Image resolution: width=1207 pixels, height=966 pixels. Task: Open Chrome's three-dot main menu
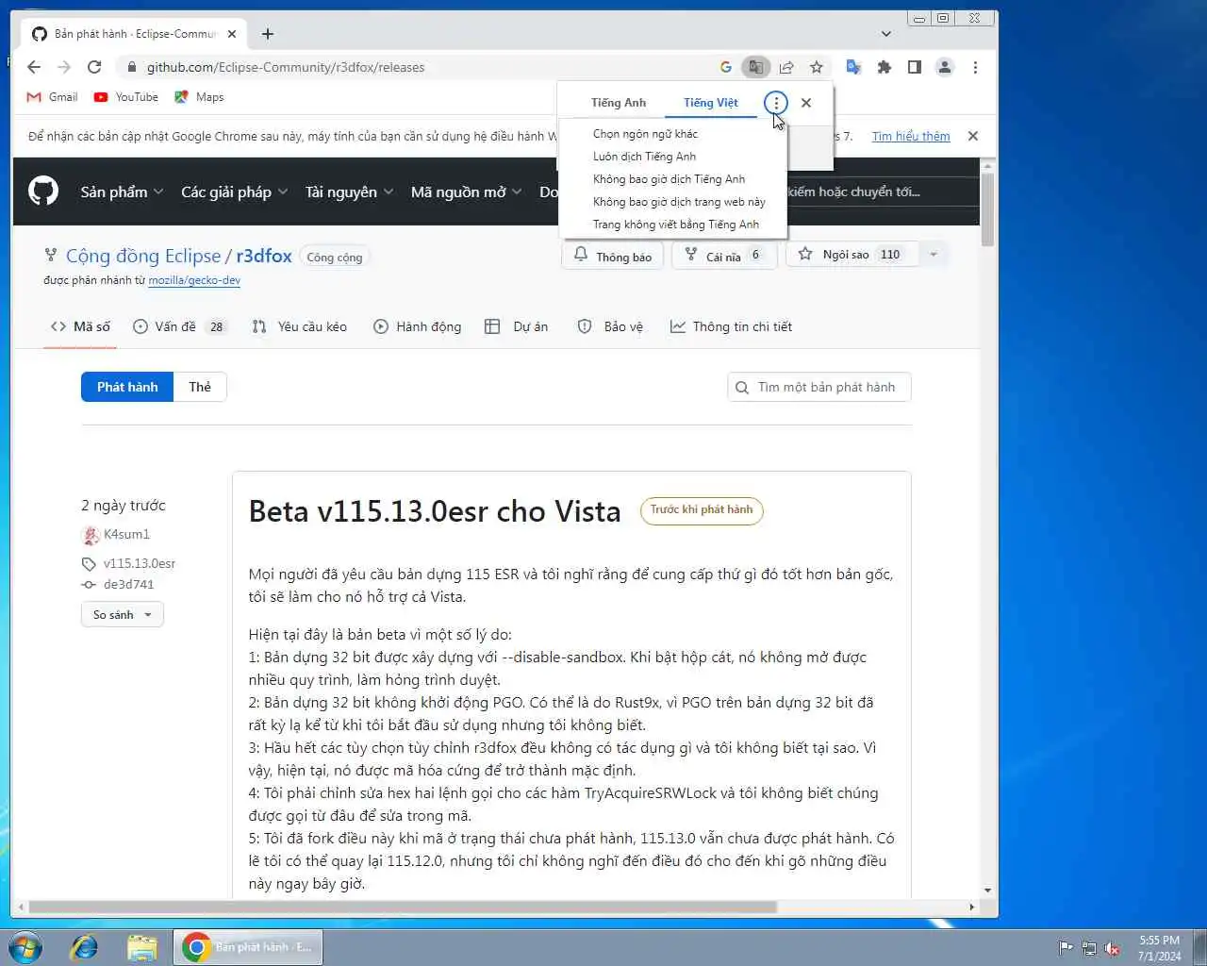pos(975,67)
